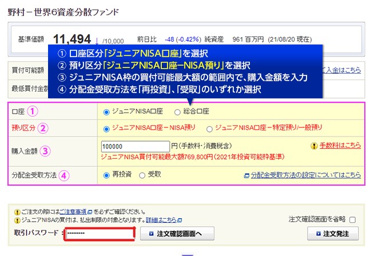Click the fund name 野村-世界6資産分散ファンド

[x=63, y=12]
